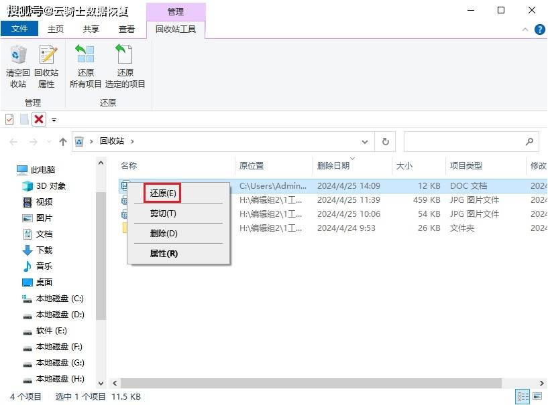The height and width of the screenshot is (405, 548).
Task: Open 视频 (Videos) in the navigation pane
Action: click(x=38, y=202)
